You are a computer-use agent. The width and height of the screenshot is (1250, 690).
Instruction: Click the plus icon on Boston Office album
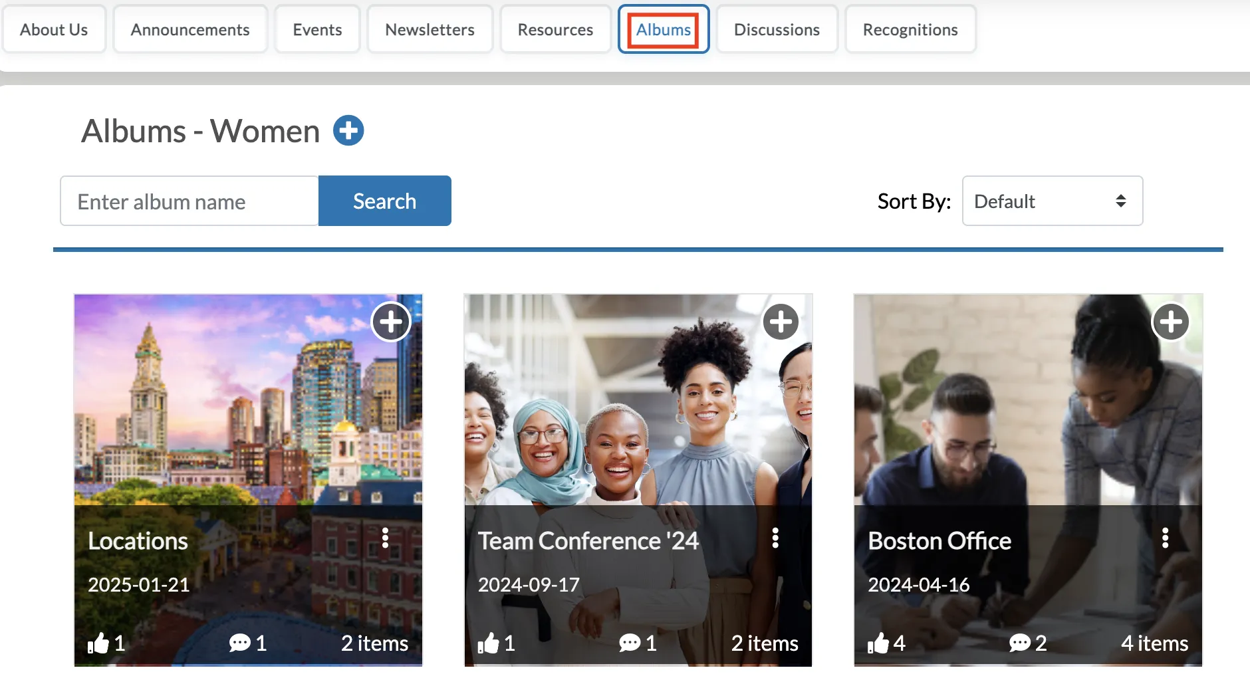pyautogui.click(x=1171, y=322)
